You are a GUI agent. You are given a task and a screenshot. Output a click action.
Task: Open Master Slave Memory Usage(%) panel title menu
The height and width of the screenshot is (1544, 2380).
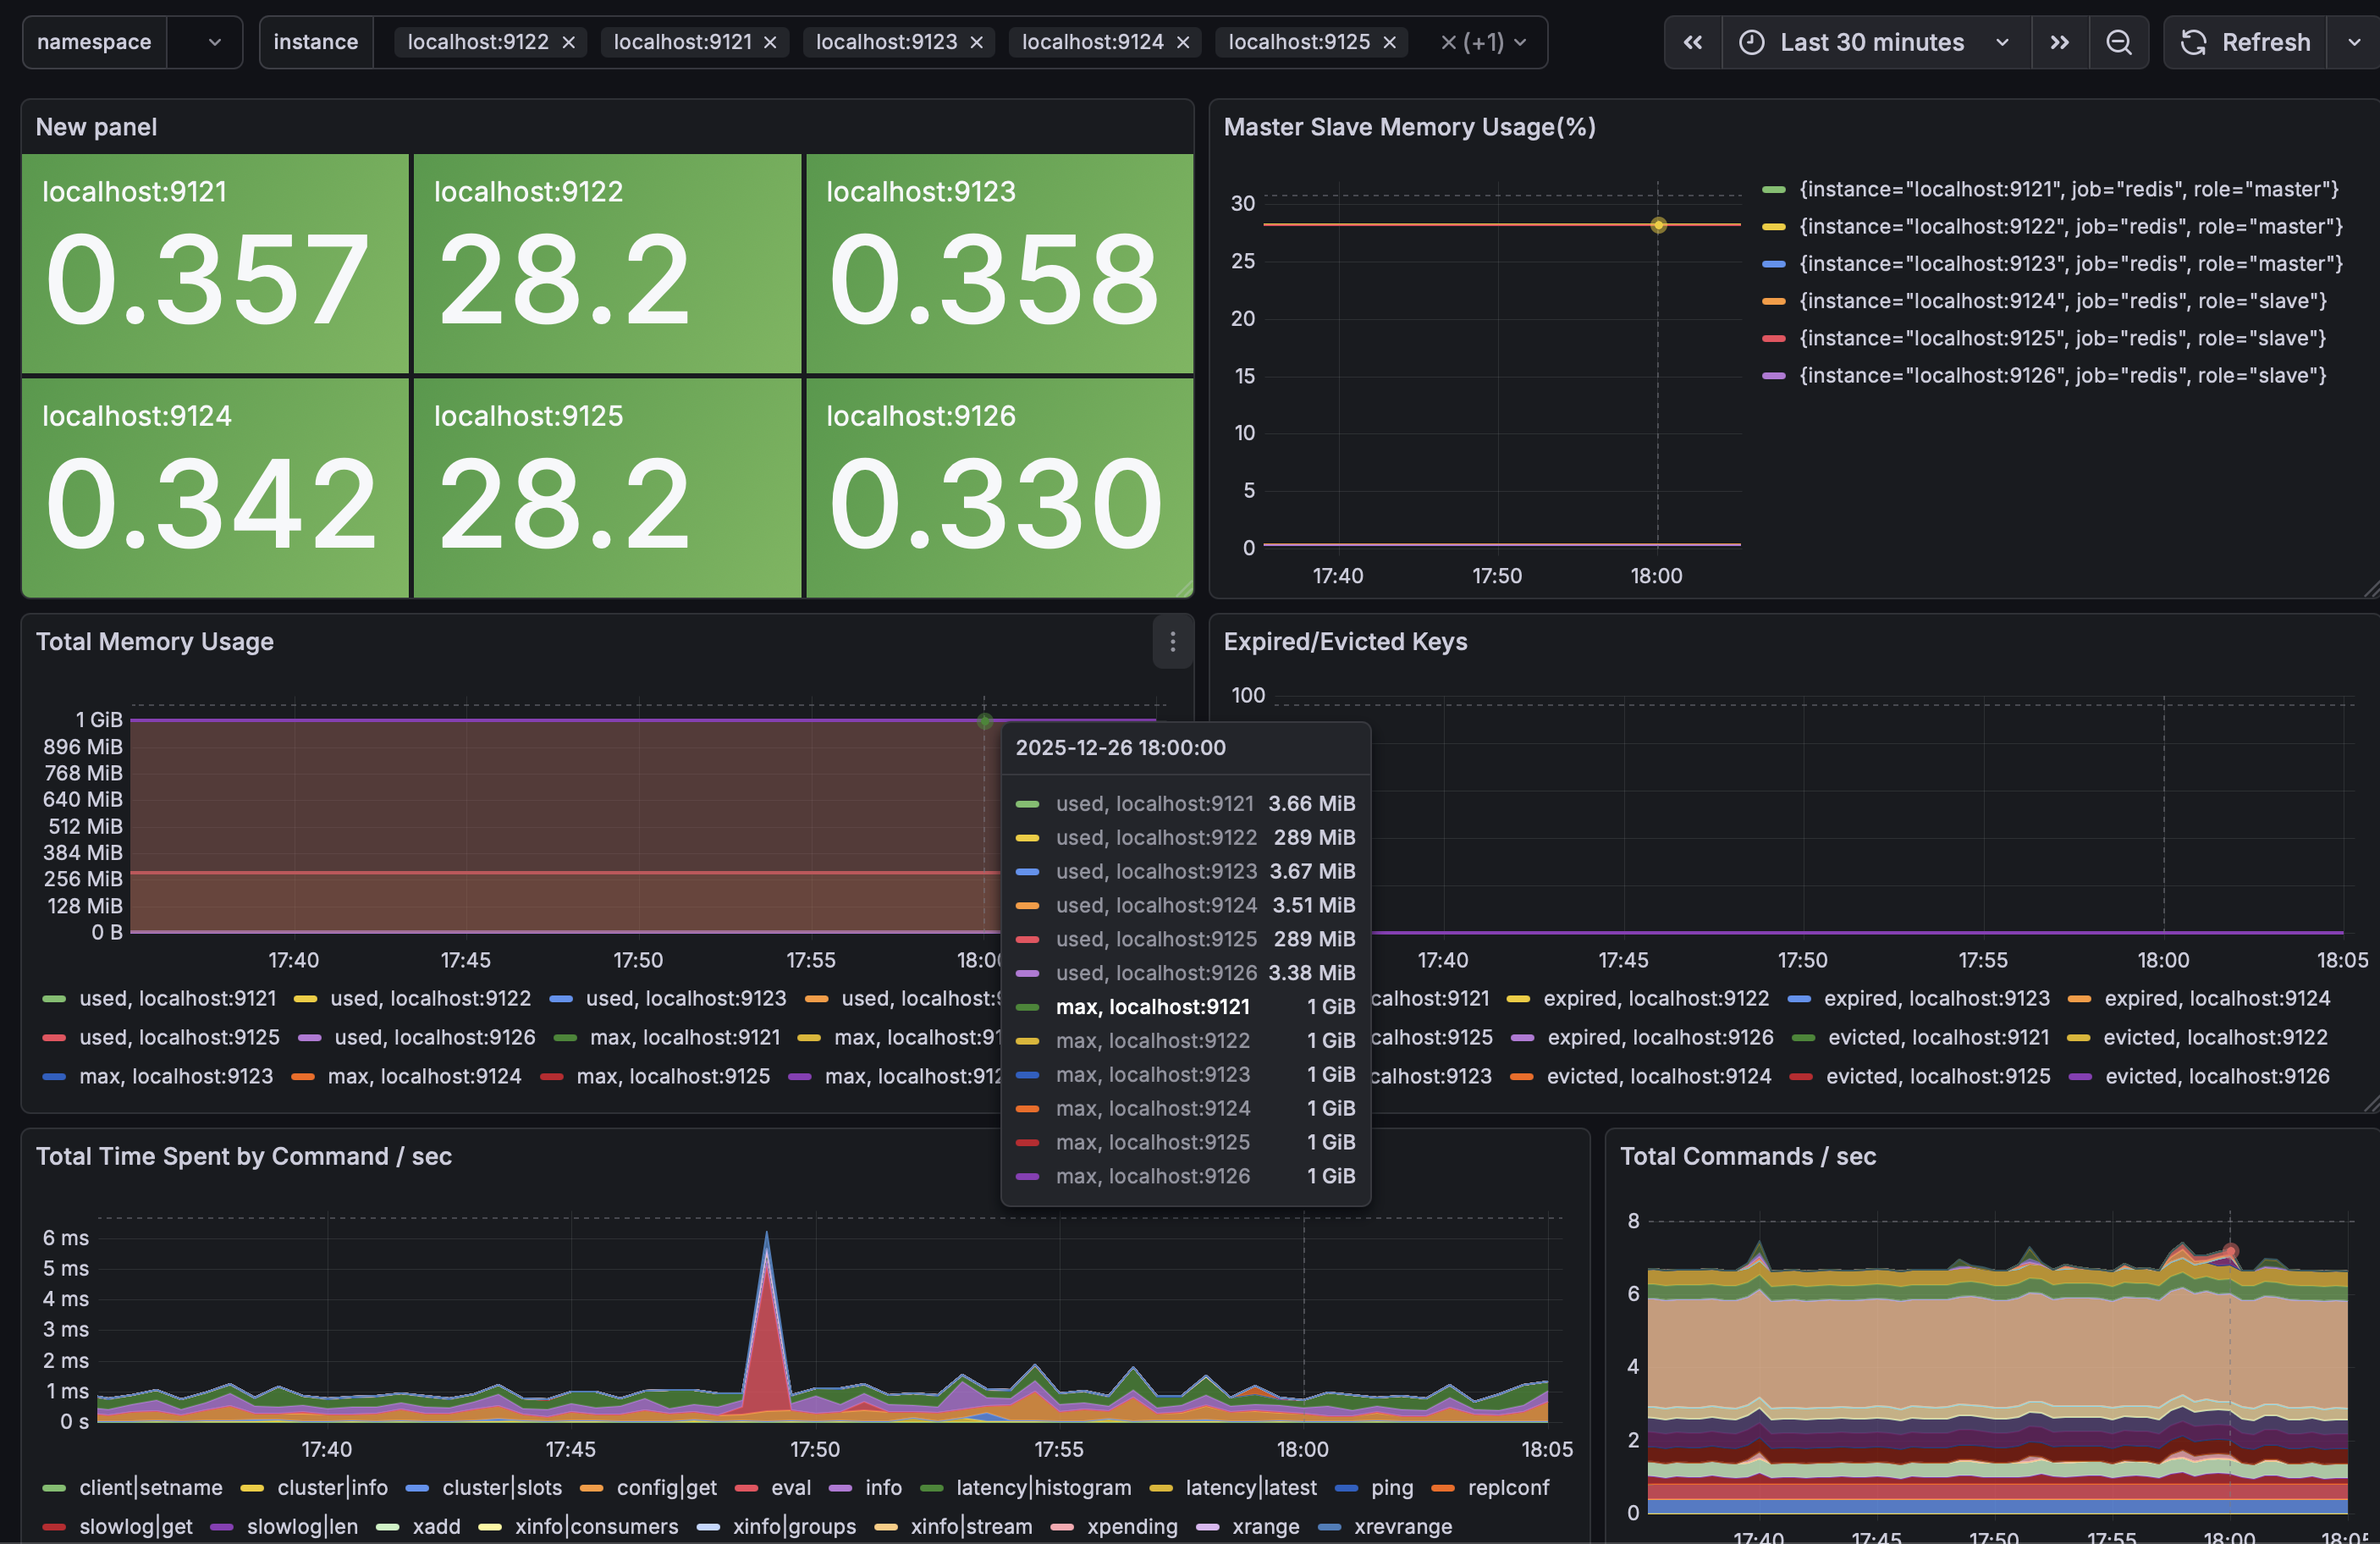(x=1408, y=127)
